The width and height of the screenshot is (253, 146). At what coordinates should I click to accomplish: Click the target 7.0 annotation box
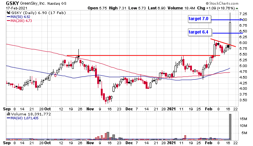coord(199,19)
